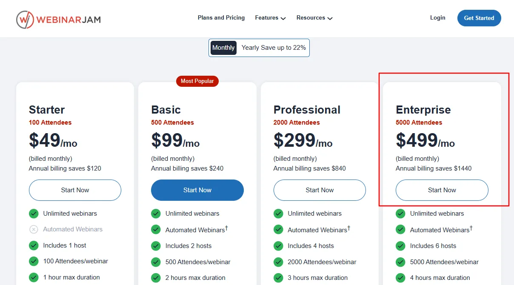
Task: Click 'Annual billing saves $120' text
Action: click(65, 168)
